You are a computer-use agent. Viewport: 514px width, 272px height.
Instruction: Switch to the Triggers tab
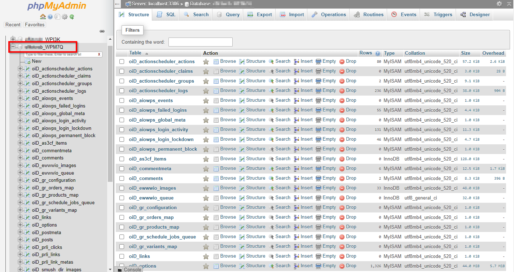[438, 15]
